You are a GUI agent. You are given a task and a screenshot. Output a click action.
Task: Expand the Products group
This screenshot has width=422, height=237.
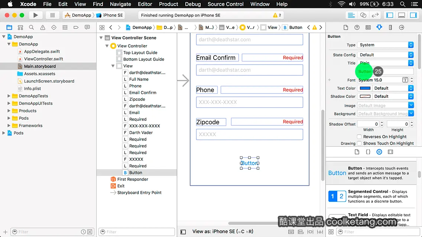(x=9, y=111)
